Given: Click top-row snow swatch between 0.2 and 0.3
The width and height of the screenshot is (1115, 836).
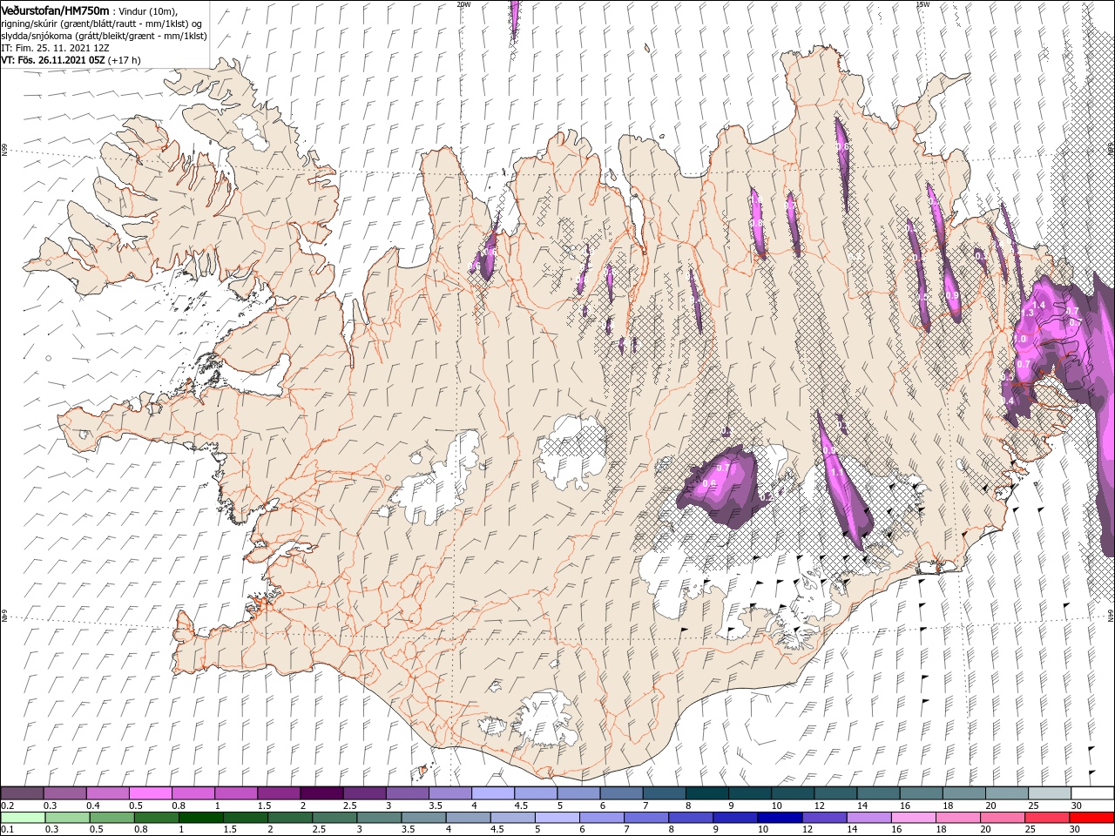Looking at the screenshot, I should (x=22, y=793).
